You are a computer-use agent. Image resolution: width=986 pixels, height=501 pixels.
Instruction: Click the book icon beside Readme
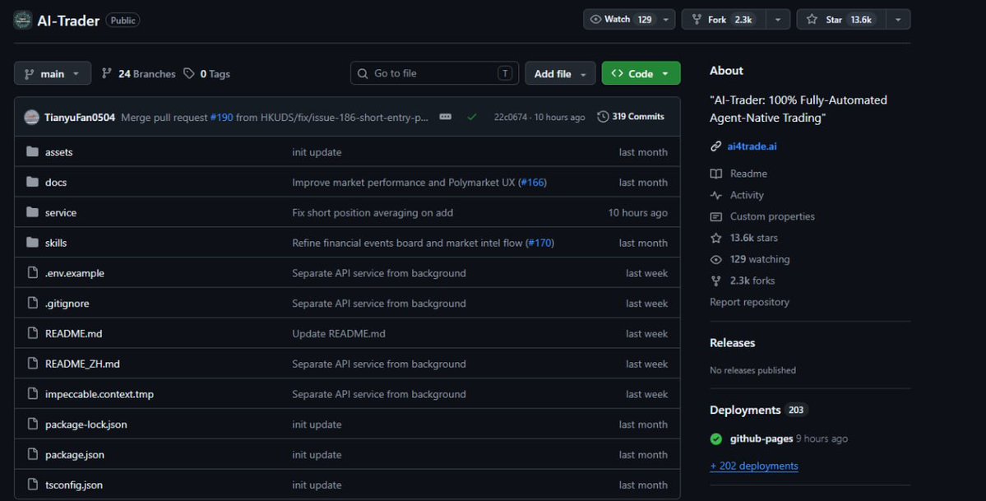tap(715, 174)
